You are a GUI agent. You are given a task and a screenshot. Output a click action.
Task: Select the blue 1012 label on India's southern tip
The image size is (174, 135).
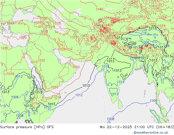tap(115, 94)
